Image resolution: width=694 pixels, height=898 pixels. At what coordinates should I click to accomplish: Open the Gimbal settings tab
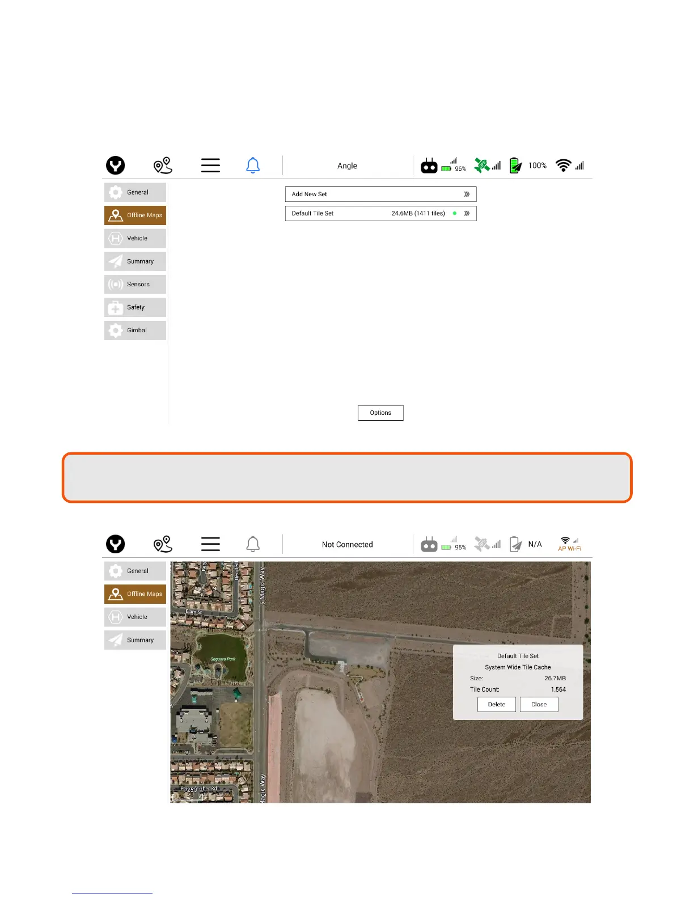135,330
